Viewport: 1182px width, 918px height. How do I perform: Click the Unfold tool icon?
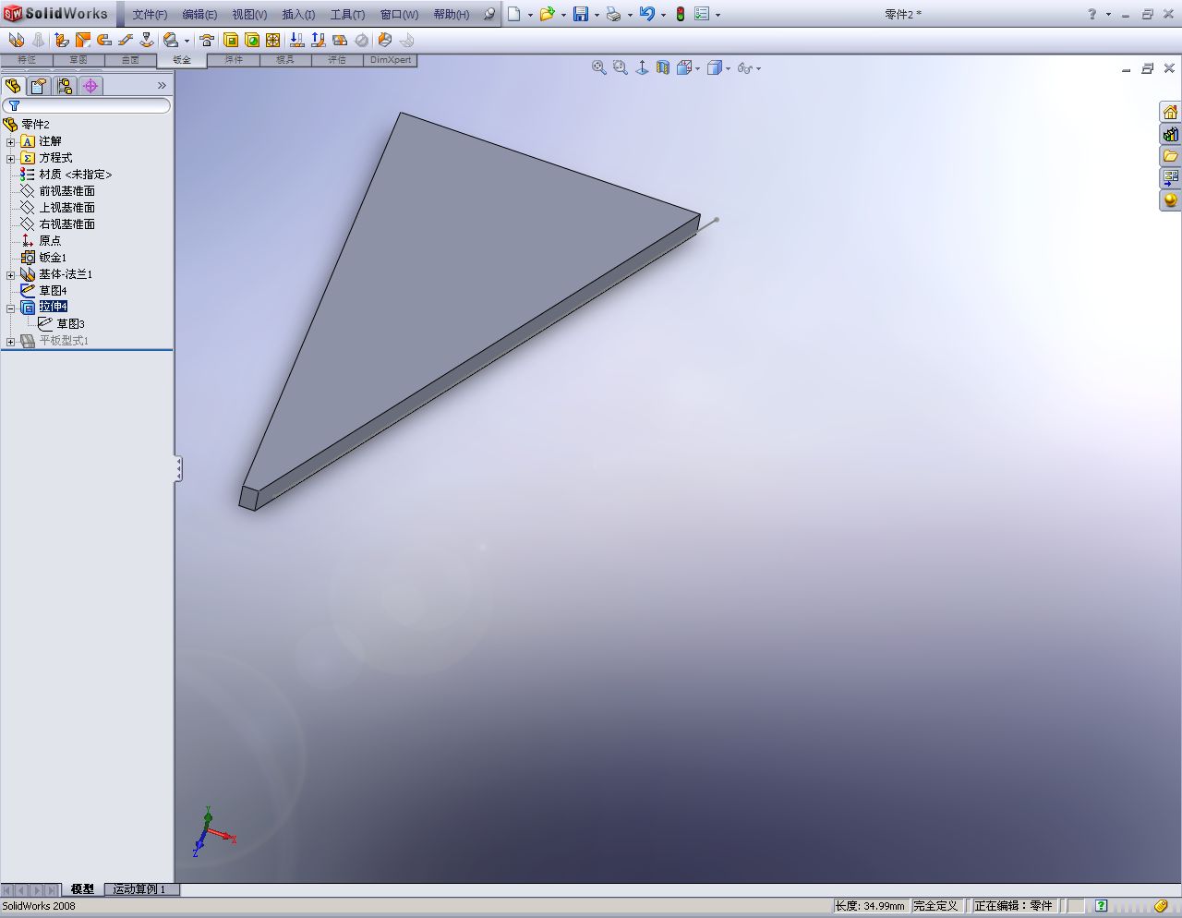[296, 40]
